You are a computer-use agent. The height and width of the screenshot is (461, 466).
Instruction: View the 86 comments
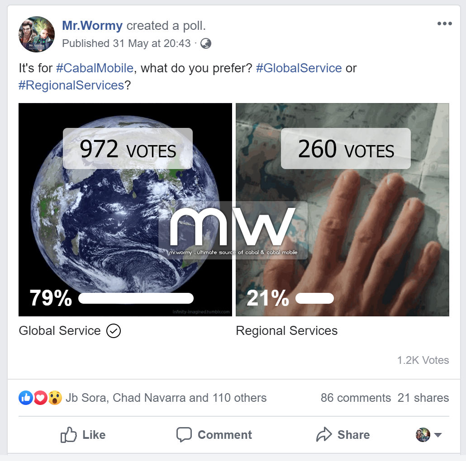coord(356,398)
